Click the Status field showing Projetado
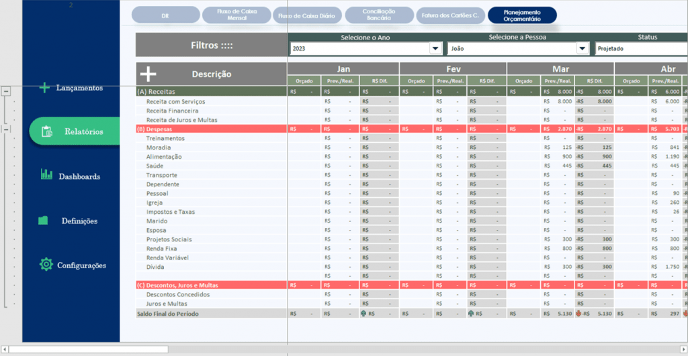Viewport: 688px width, 356px height. [642, 48]
